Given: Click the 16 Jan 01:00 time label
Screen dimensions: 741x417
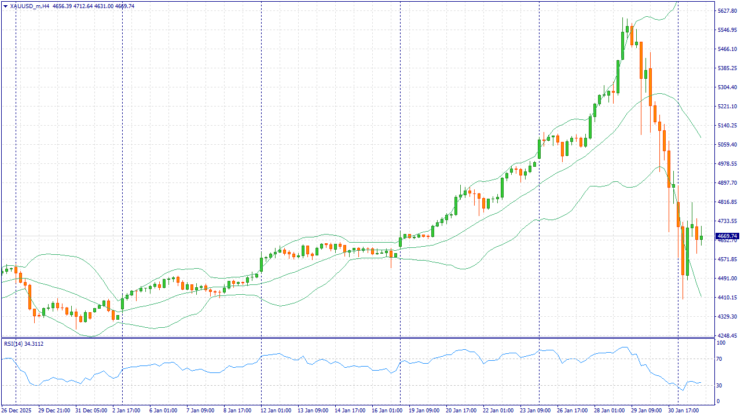Looking at the screenshot, I should 386,411.
